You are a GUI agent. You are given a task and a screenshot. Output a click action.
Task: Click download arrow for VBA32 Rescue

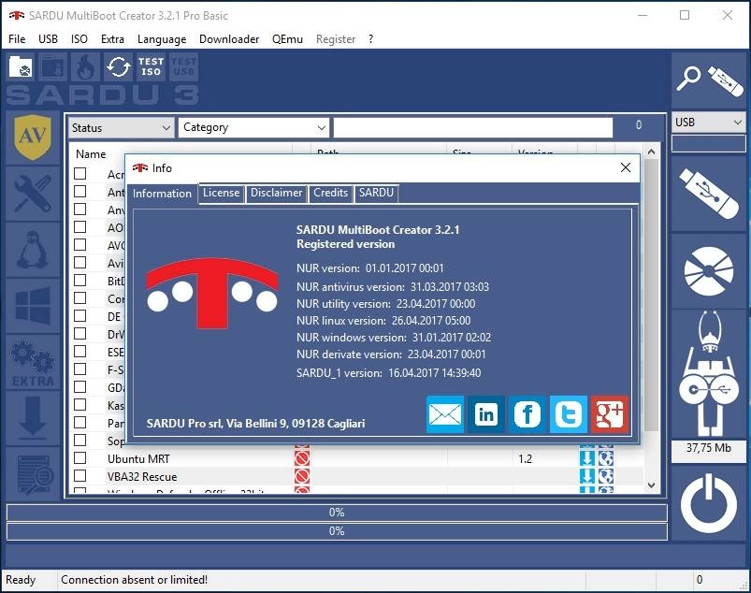click(x=587, y=476)
